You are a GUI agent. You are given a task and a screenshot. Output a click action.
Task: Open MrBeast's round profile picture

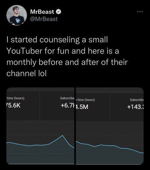tap(16, 15)
